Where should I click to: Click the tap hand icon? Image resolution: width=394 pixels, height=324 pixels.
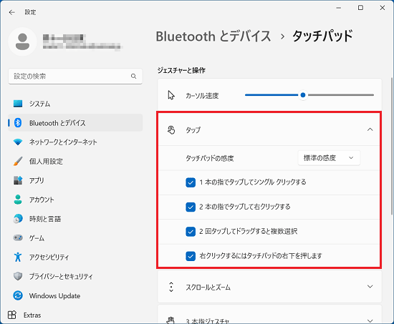171,130
